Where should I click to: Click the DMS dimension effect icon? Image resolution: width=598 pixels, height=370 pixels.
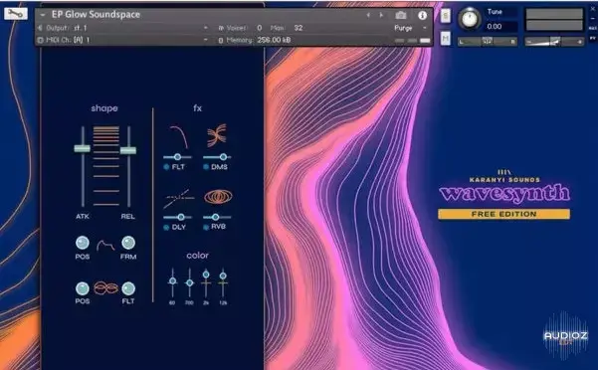[x=217, y=135]
